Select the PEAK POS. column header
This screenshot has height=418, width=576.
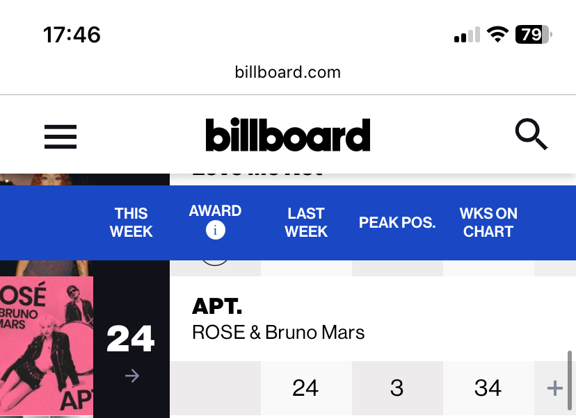(397, 223)
